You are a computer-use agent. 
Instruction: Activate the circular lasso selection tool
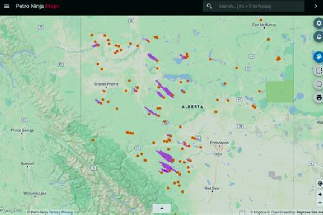tap(319, 84)
